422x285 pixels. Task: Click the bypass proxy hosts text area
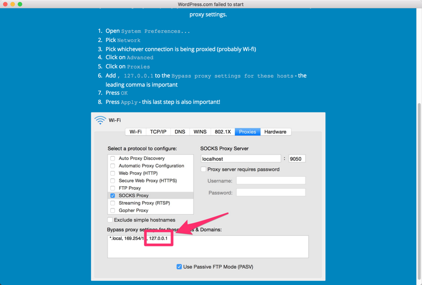[x=208, y=247]
